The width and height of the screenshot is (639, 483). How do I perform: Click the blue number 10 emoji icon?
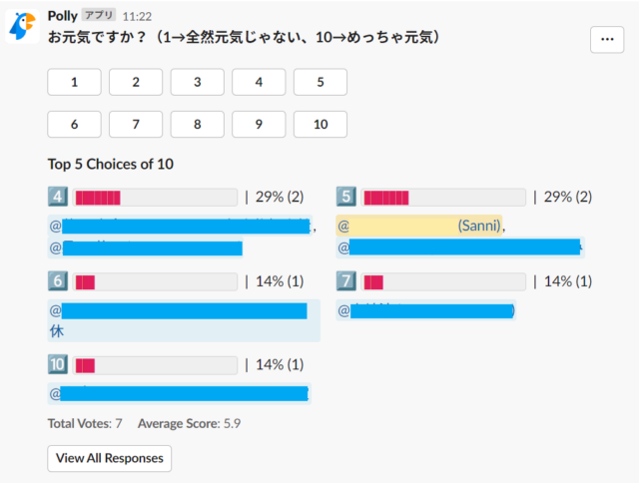point(57,364)
